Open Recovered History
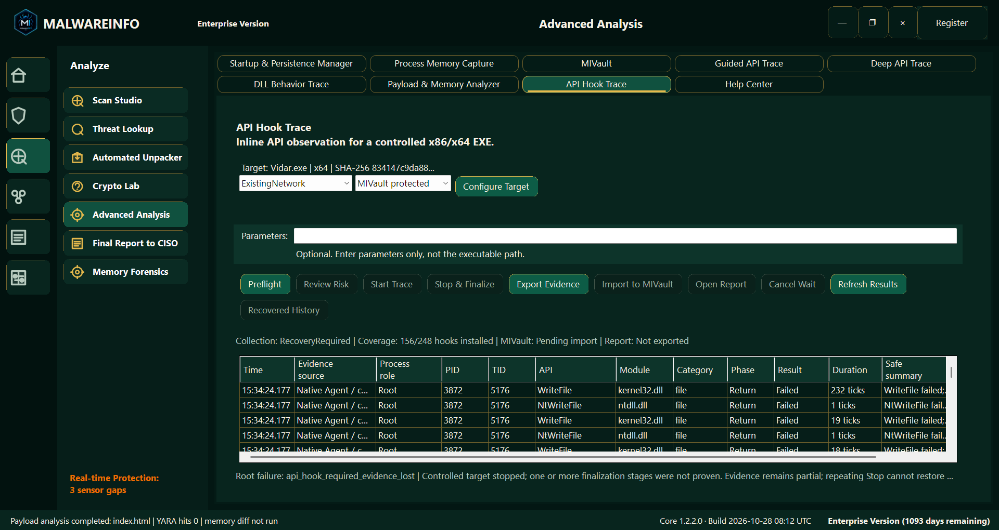This screenshot has height=530, width=999. coord(284,310)
